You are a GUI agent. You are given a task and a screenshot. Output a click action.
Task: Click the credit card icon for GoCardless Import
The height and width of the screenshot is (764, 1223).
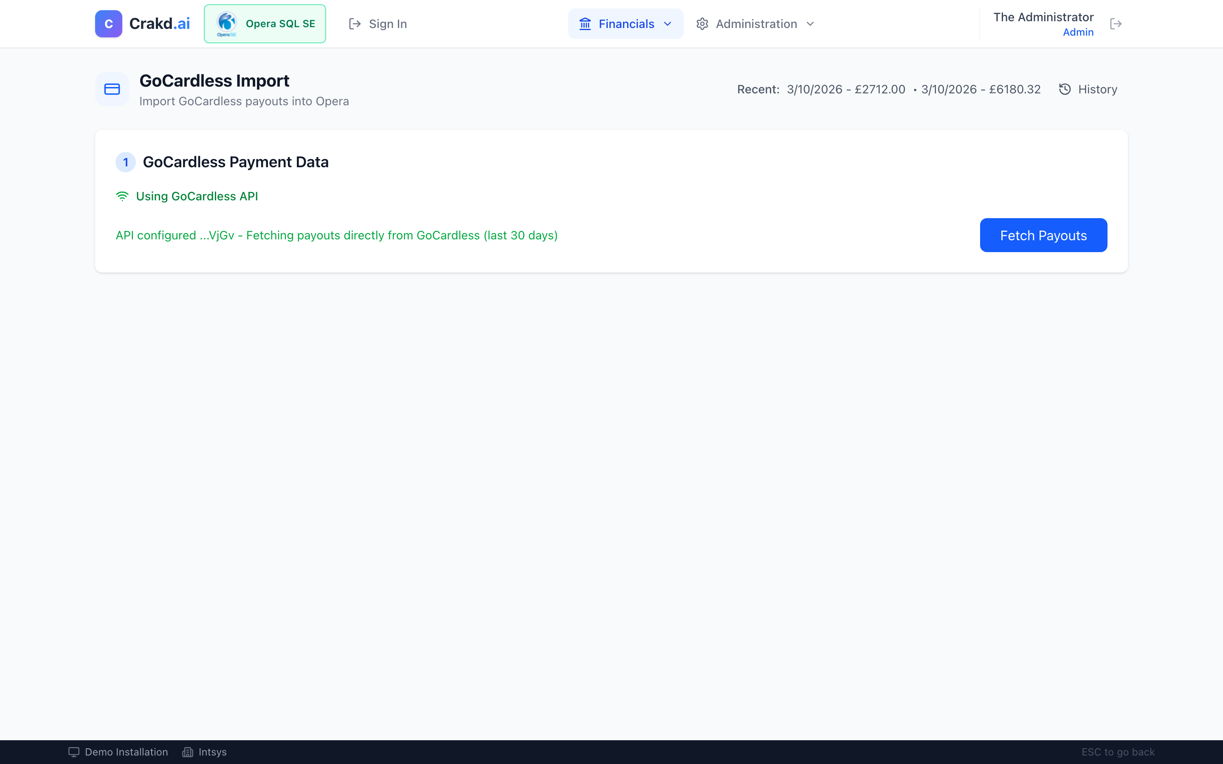click(112, 89)
